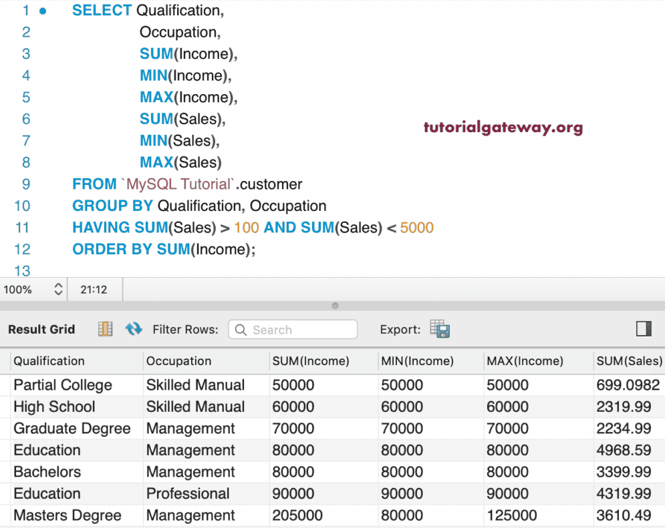Select the Partial College cell

(63, 385)
